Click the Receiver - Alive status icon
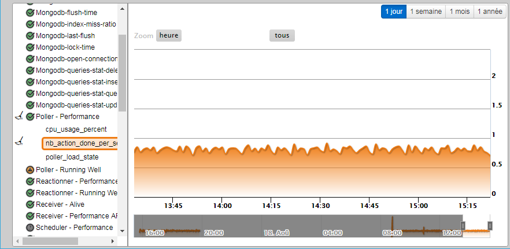The width and height of the screenshot is (510, 249). [x=30, y=205]
